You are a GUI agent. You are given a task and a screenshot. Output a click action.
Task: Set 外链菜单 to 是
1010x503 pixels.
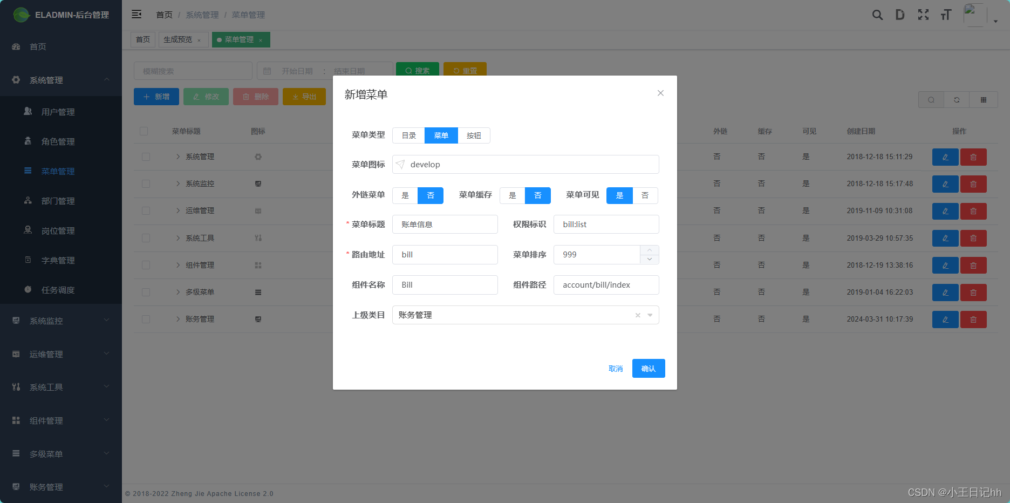405,195
